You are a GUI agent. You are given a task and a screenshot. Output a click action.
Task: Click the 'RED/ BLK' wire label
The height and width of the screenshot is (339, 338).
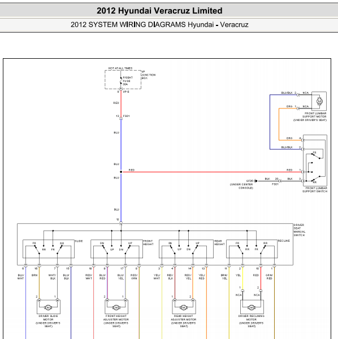click(x=170, y=277)
